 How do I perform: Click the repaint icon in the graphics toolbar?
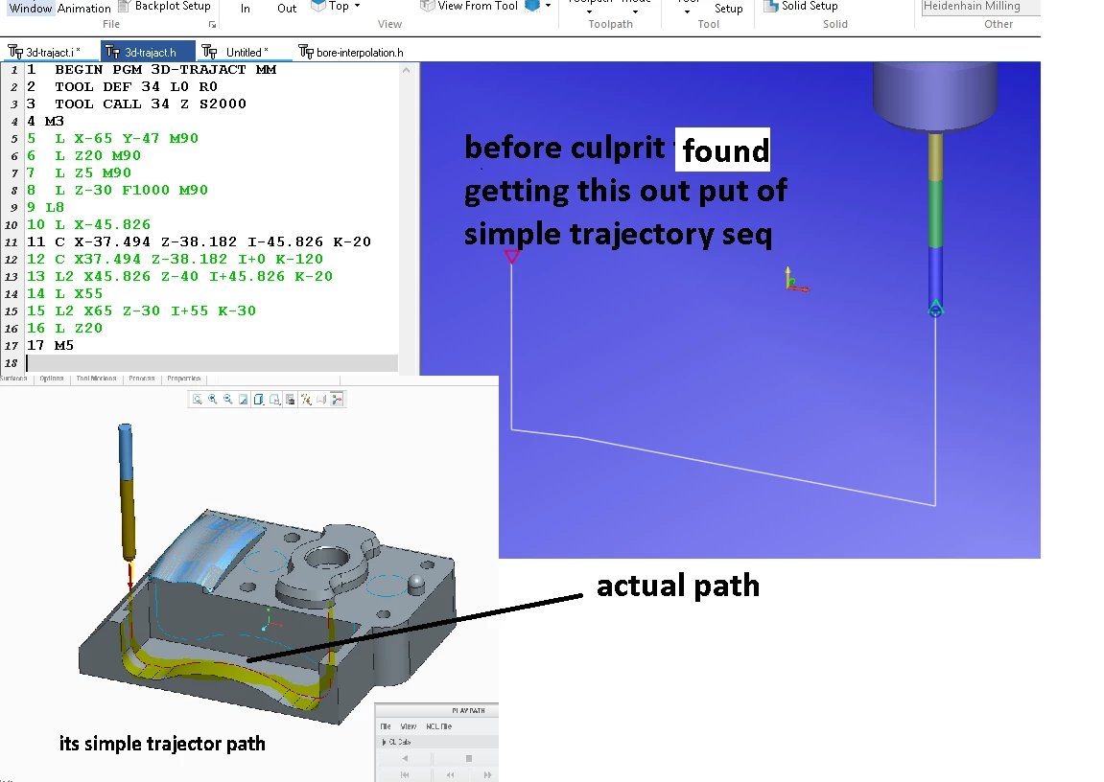(244, 400)
